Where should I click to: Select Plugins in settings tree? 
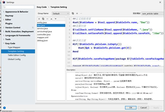9,23
